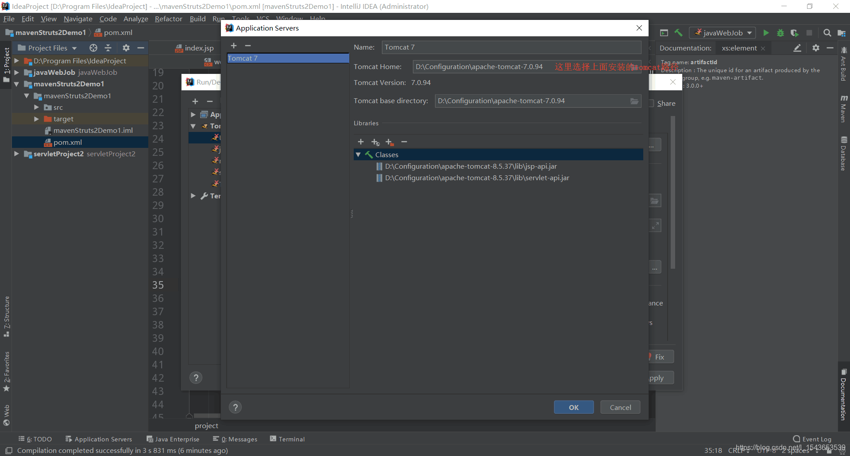Open Event Log
This screenshot has width=850, height=456.
812,439
